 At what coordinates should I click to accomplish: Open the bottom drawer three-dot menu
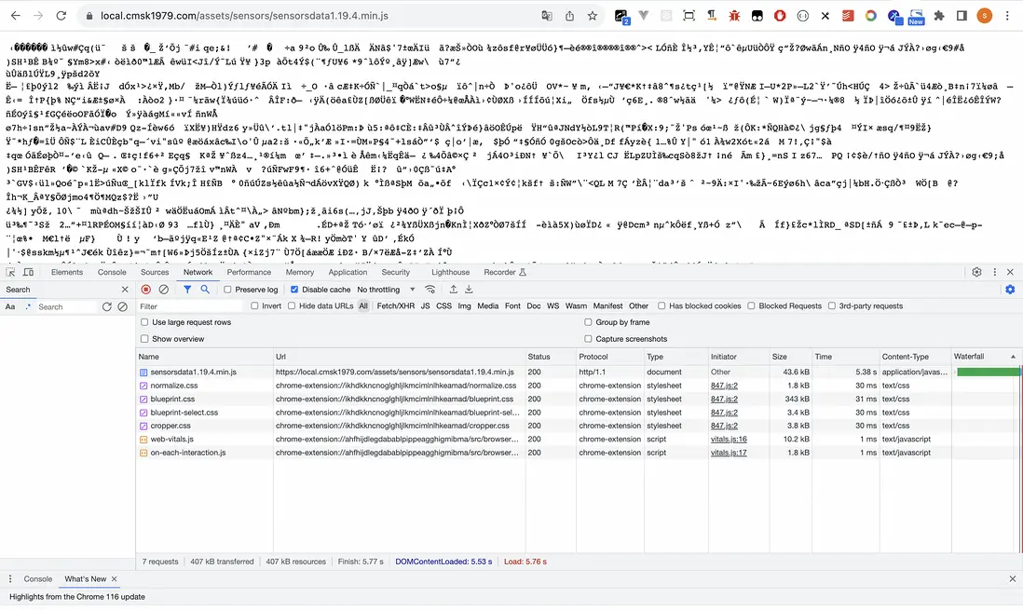10,578
